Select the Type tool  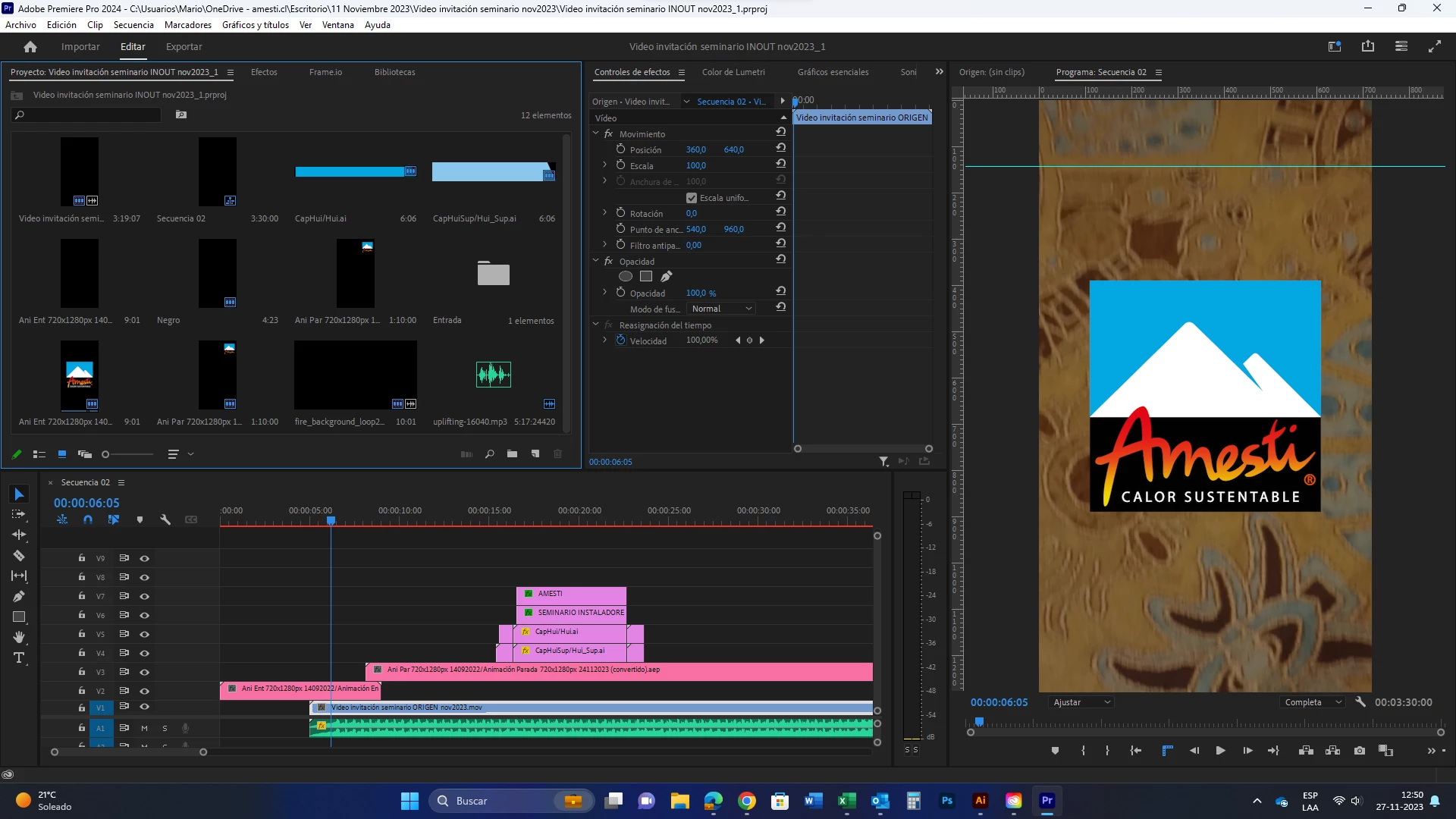pyautogui.click(x=19, y=657)
